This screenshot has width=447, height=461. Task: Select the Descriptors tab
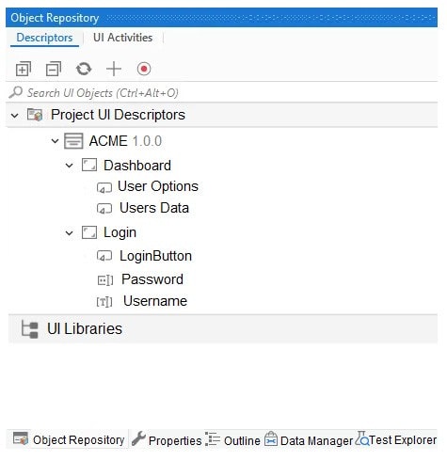point(44,38)
